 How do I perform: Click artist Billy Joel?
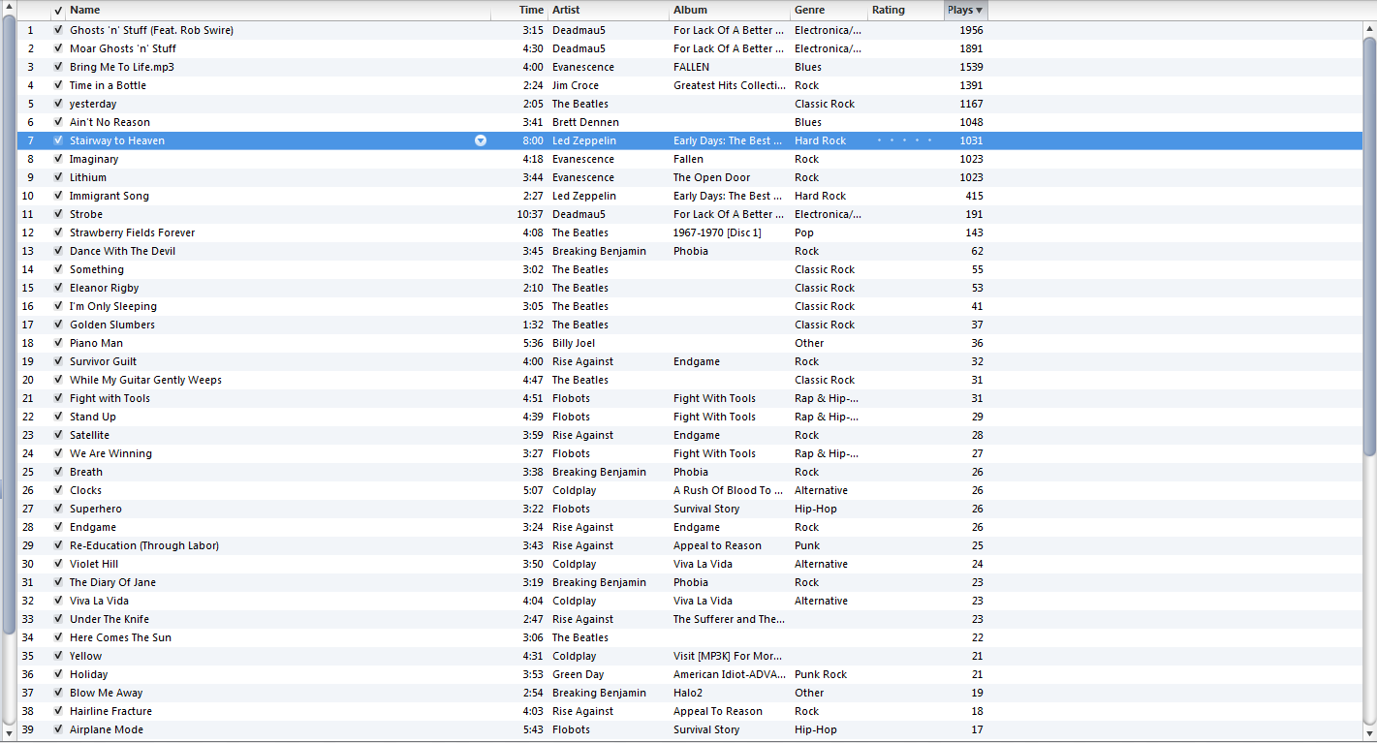(574, 343)
